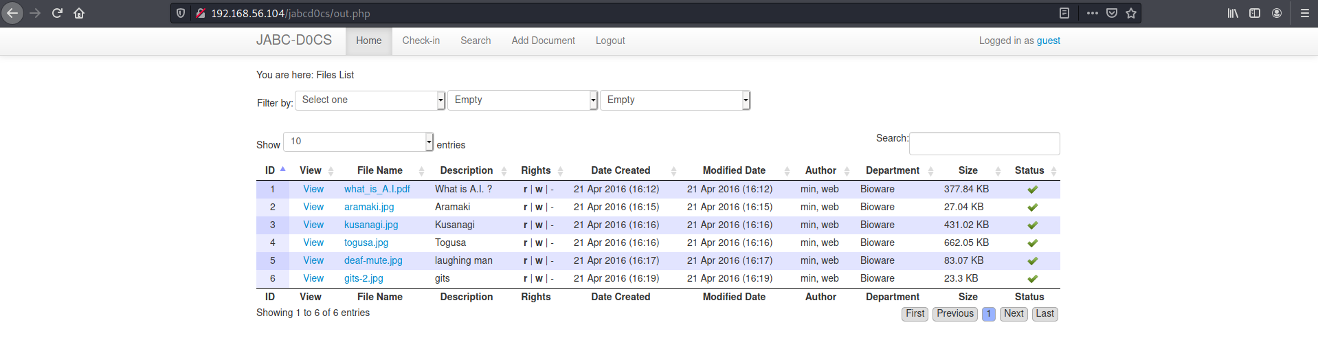Sort table by Author column
The height and width of the screenshot is (338, 1318).
point(820,170)
